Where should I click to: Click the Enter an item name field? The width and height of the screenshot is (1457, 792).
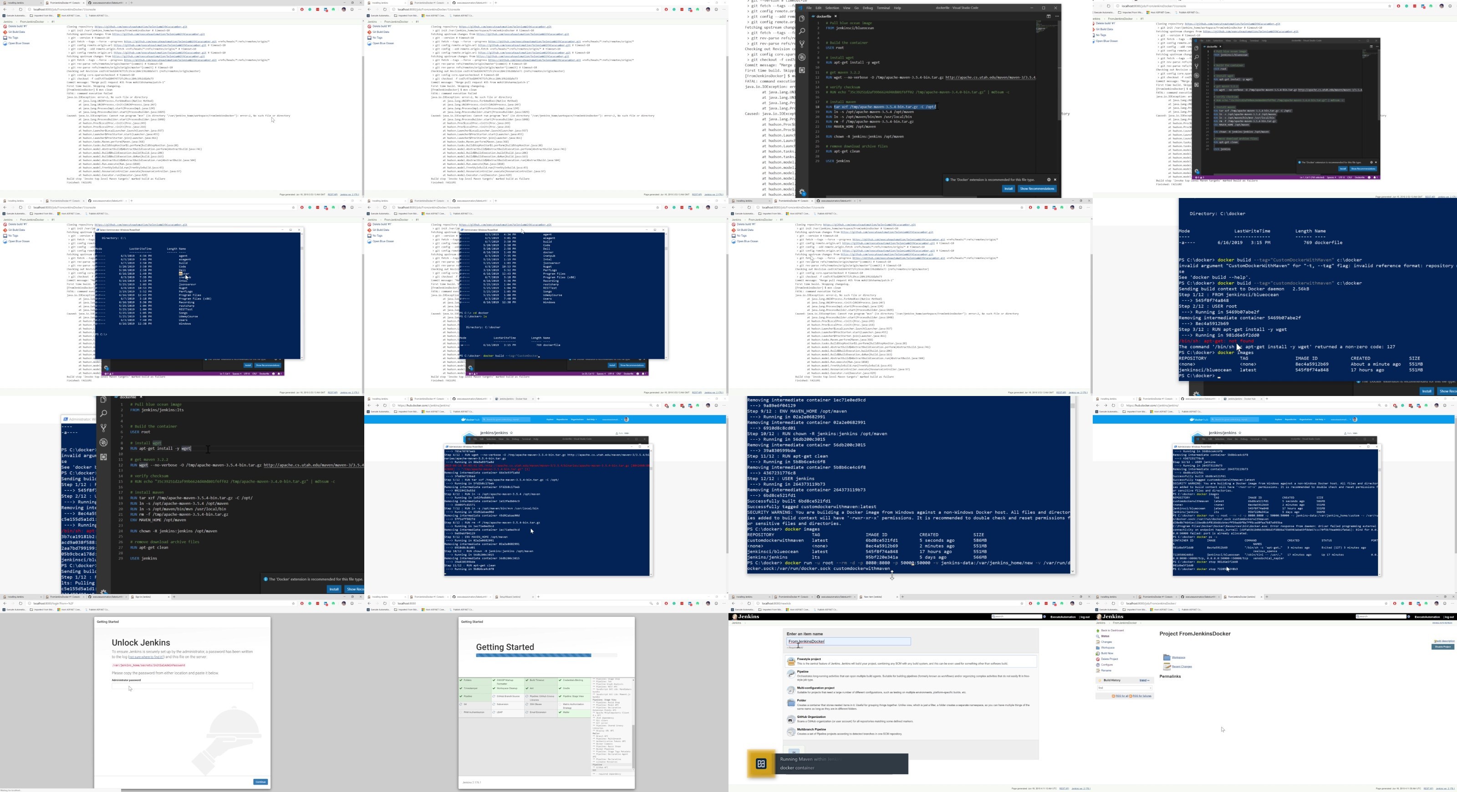coord(848,642)
